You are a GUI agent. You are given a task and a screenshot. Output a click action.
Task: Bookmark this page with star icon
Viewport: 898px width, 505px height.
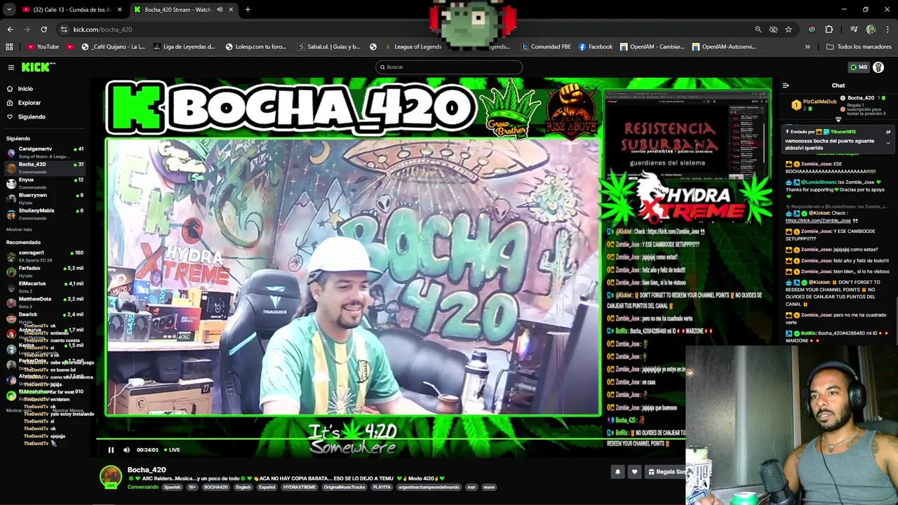tap(789, 29)
